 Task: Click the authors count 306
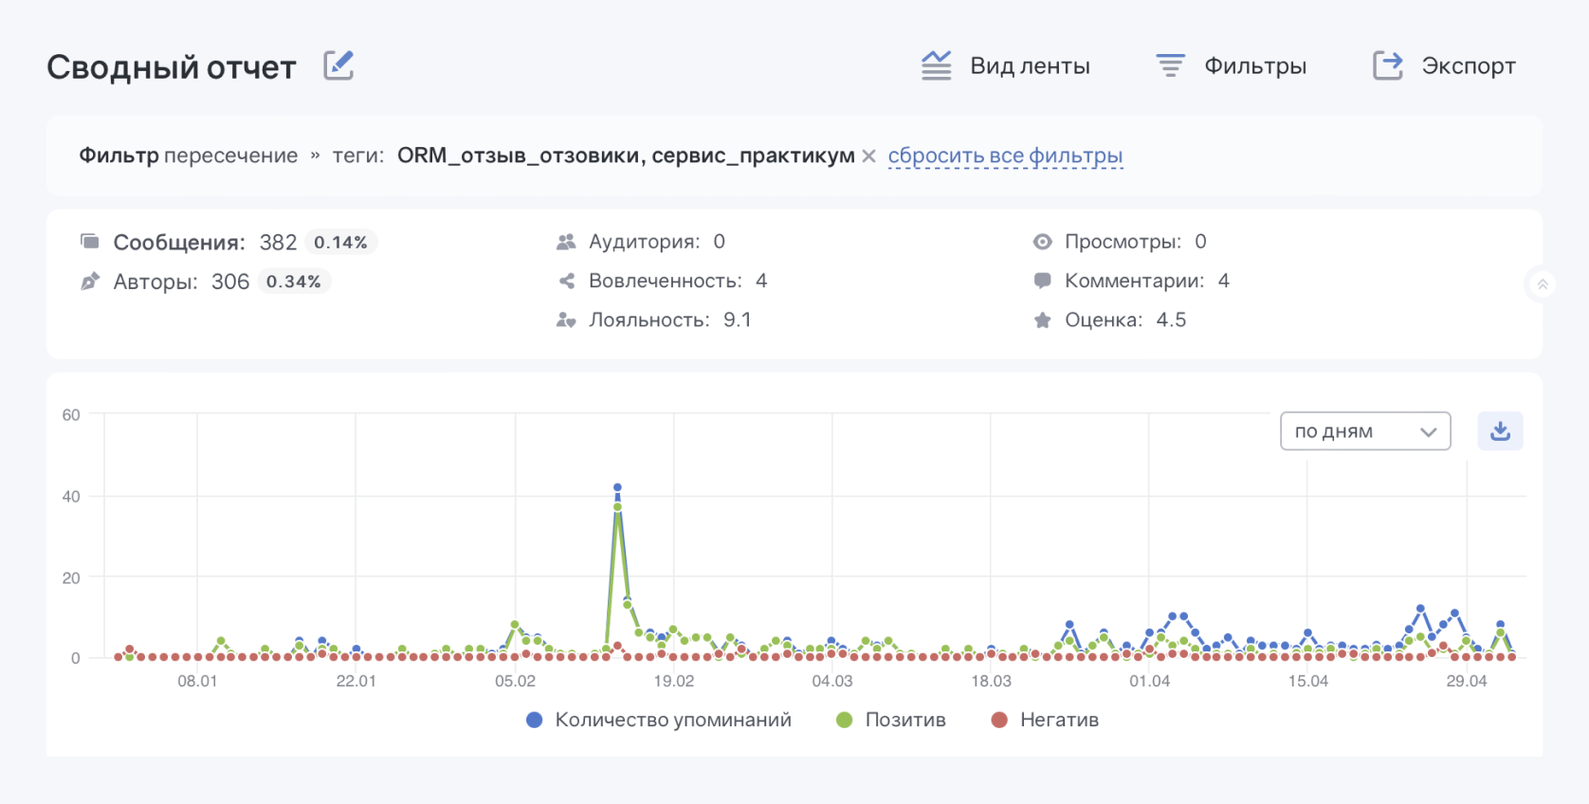point(230,282)
